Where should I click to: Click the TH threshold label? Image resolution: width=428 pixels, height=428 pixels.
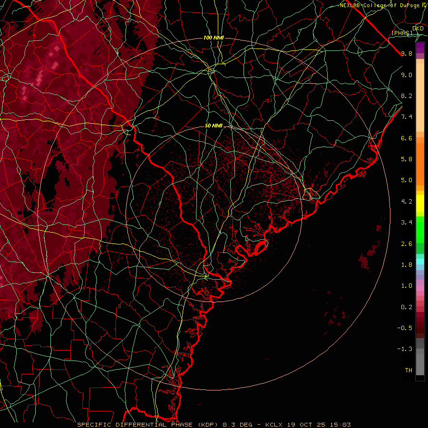pyautogui.click(x=409, y=370)
